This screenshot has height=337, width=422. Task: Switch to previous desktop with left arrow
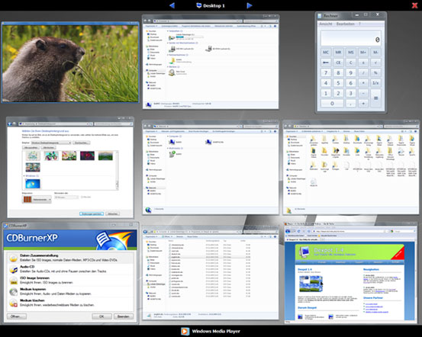[172, 5]
